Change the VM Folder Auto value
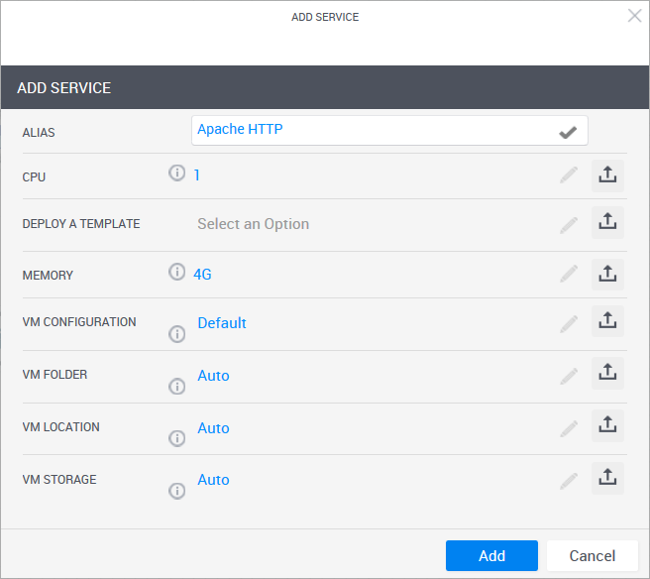This screenshot has height=579, width=650. (213, 376)
